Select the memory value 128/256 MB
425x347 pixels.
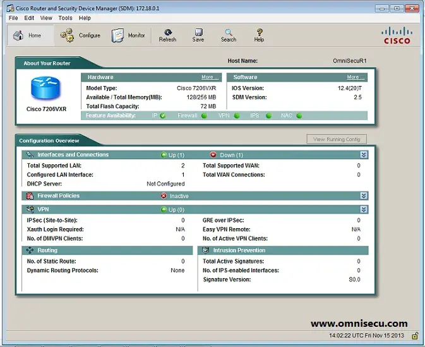pyautogui.click(x=201, y=97)
